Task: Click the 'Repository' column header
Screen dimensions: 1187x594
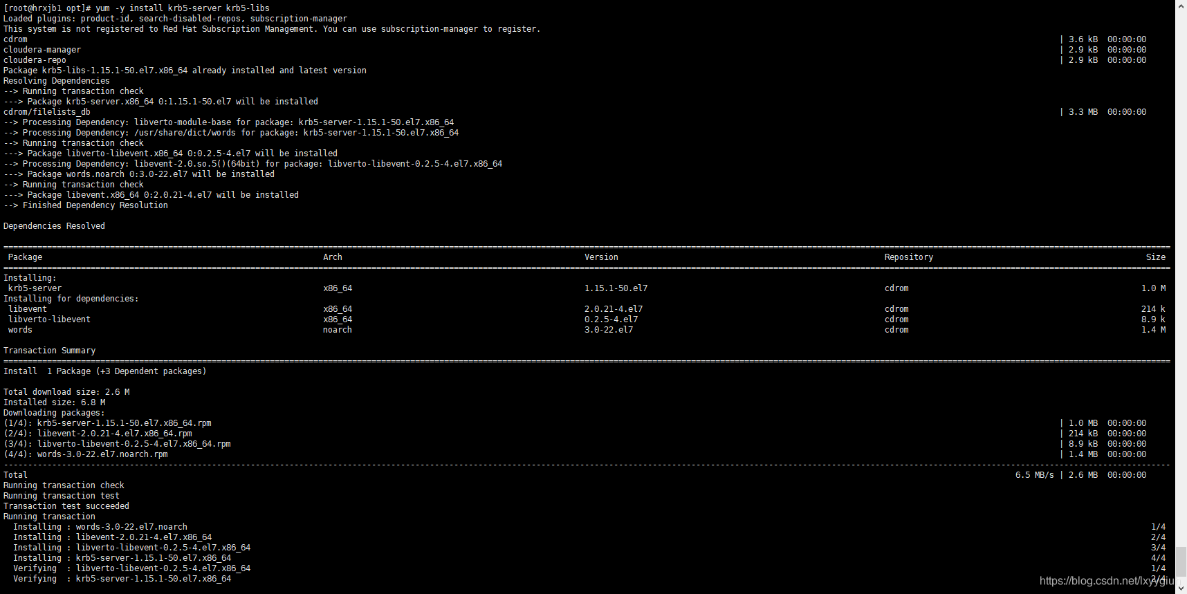Action: pyautogui.click(x=909, y=257)
